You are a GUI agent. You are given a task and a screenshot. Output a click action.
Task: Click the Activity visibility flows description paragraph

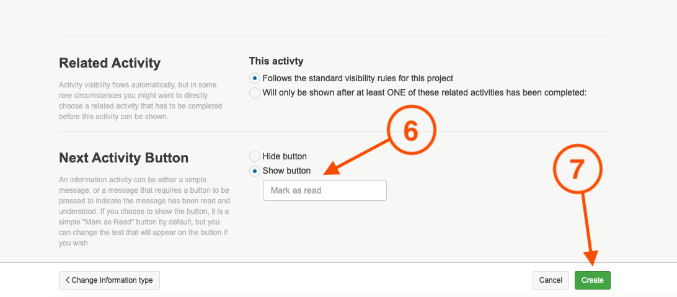(141, 100)
